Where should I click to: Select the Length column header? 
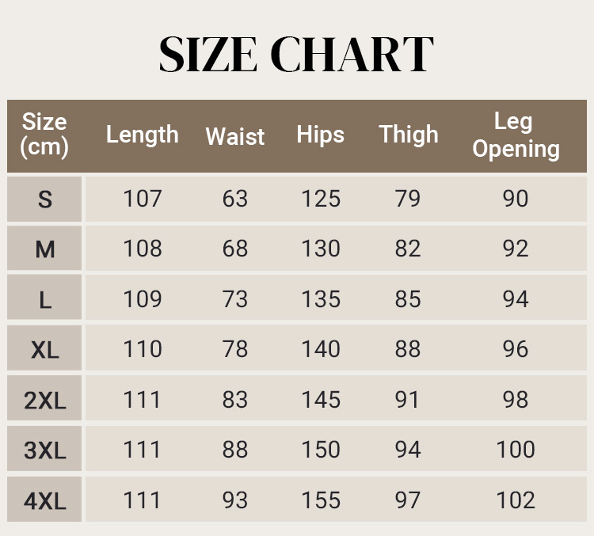143,135
